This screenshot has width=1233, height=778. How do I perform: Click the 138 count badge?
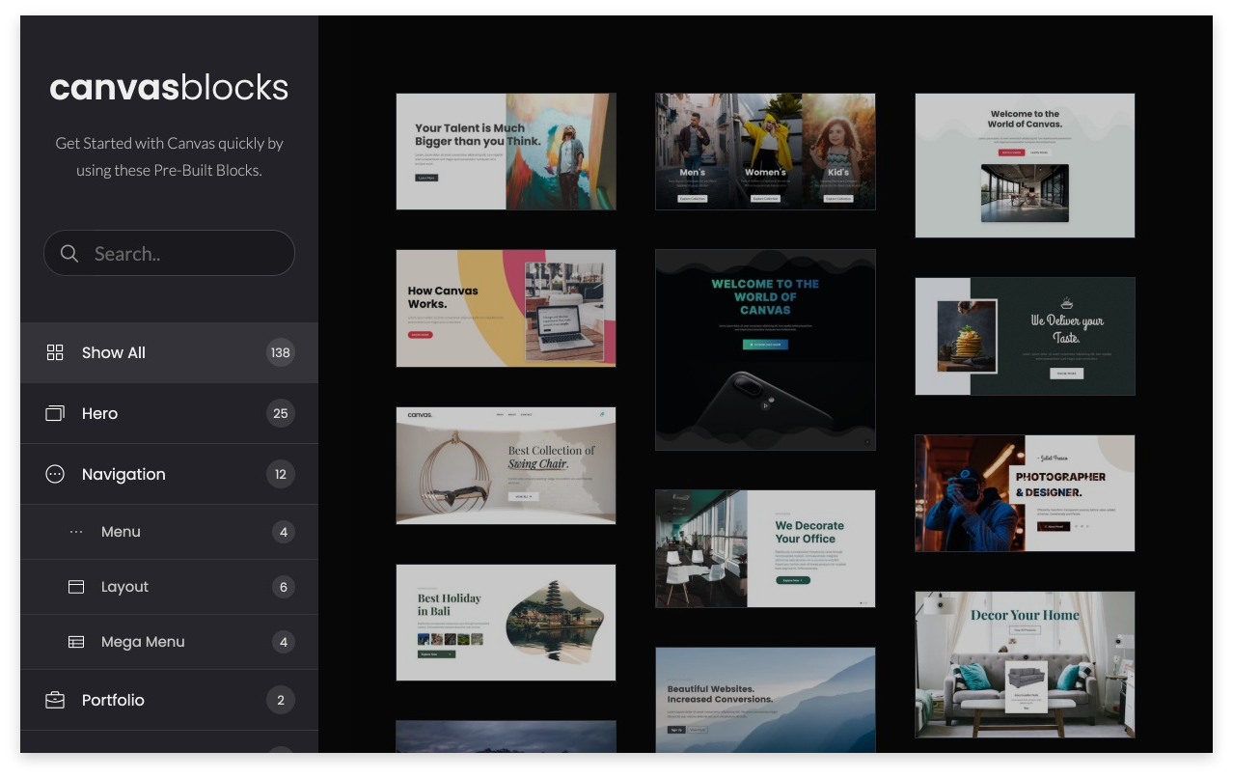click(280, 352)
